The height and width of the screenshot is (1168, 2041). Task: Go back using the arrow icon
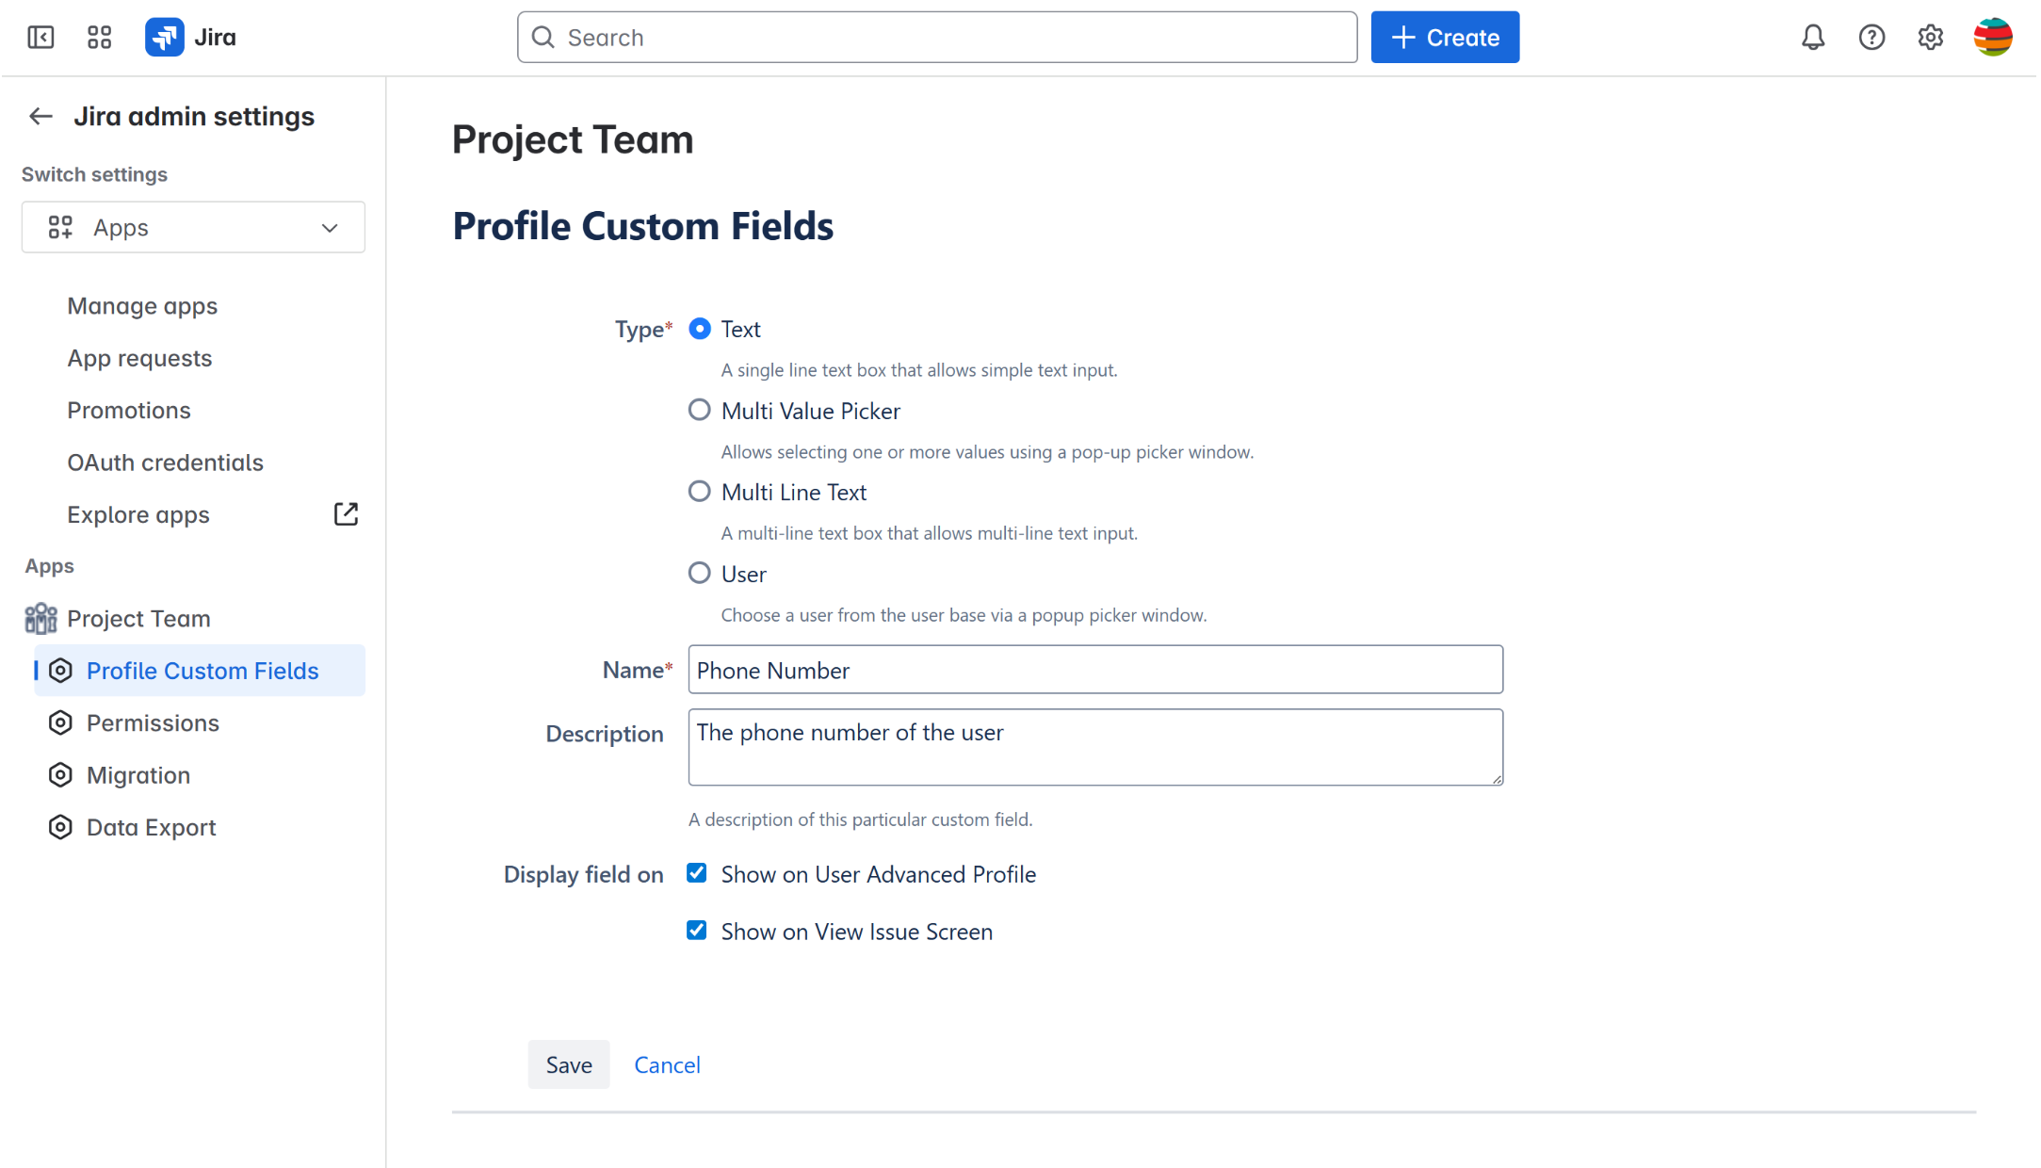click(x=40, y=116)
